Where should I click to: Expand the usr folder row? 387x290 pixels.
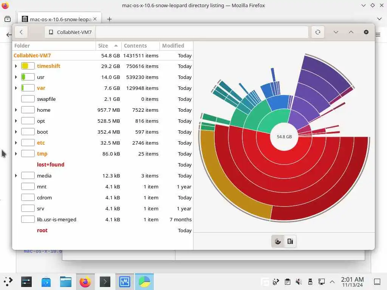coord(16,77)
